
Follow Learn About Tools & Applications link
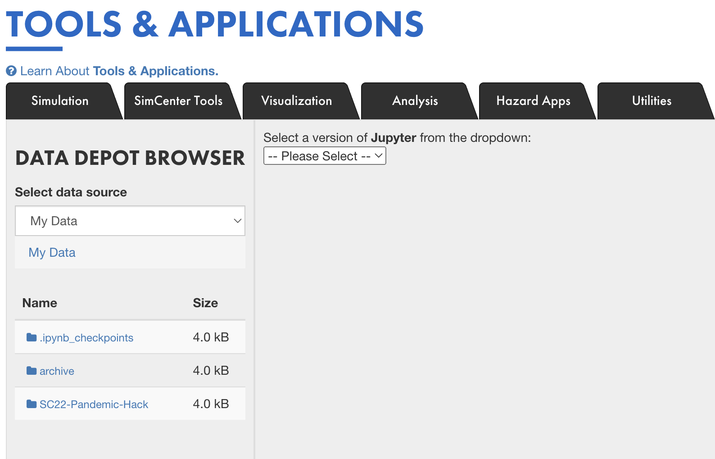click(x=119, y=71)
